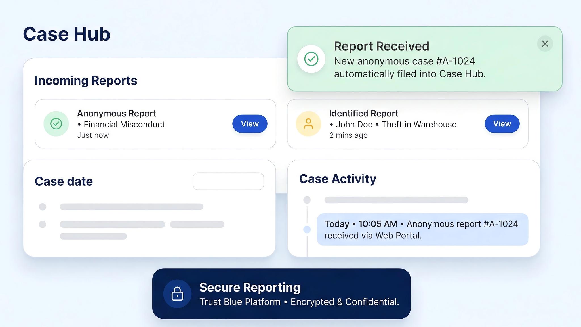This screenshot has height=327, width=581.
Task: View the Anonymous Report on Financial Misconduct
Action: [x=250, y=124]
